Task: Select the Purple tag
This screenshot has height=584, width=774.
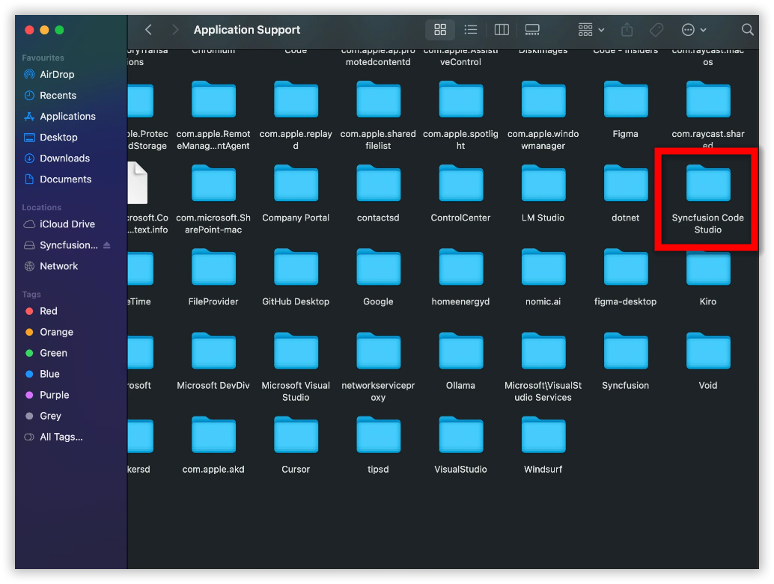Action: point(54,395)
